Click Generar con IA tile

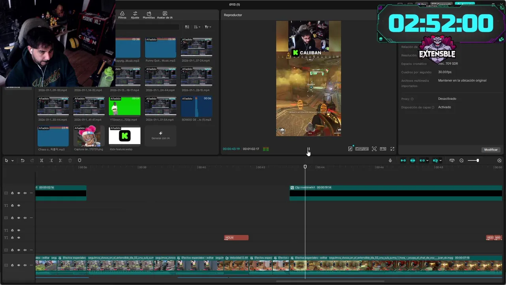pos(160,136)
